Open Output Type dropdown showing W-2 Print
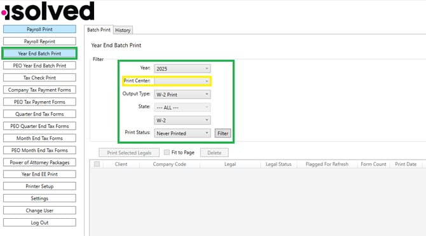 [182, 95]
